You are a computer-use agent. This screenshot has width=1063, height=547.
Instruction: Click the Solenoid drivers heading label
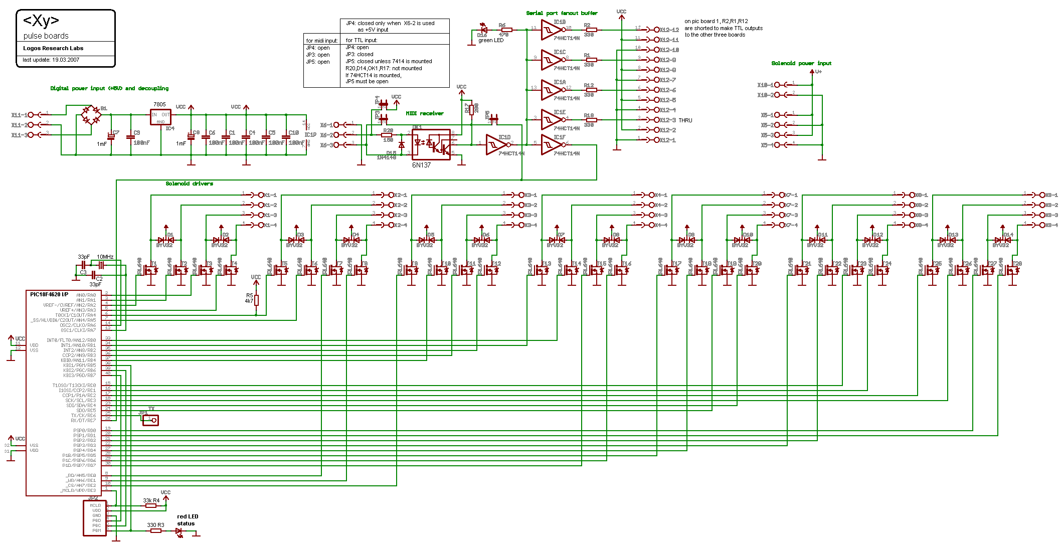189,184
